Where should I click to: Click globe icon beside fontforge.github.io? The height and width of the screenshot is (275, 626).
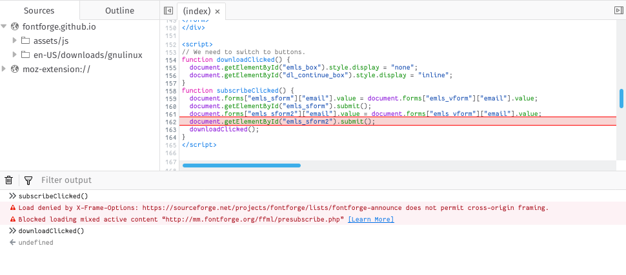click(x=15, y=26)
